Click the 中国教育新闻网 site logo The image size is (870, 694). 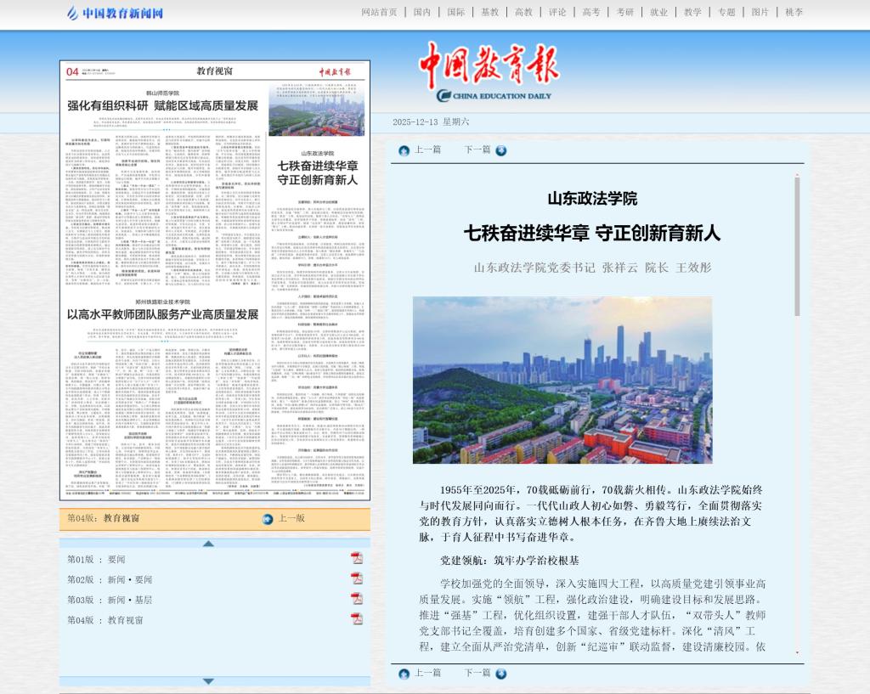click(x=115, y=13)
